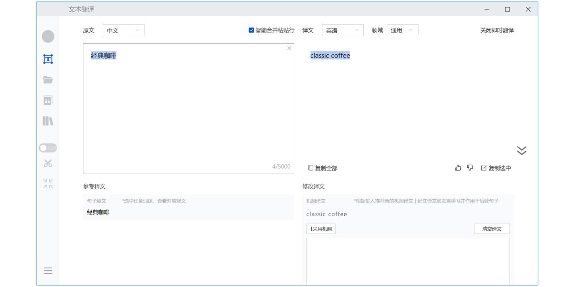Click the shrink to mini window icon
The image size is (575, 287).
point(48,184)
